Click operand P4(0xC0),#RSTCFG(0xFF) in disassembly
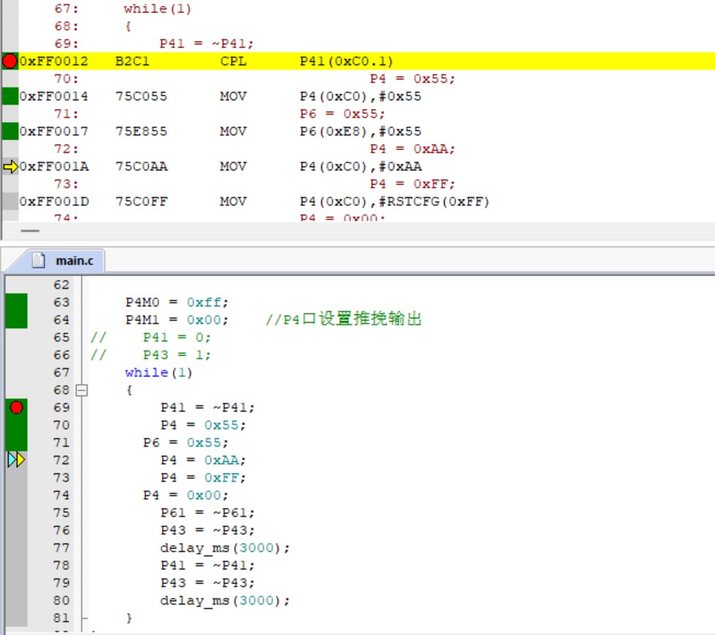Image resolution: width=715 pixels, height=635 pixels. click(394, 202)
